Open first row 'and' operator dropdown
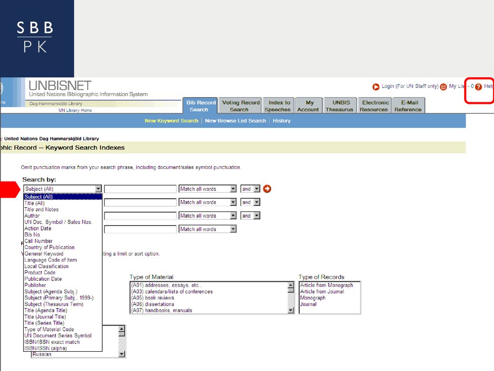The width and height of the screenshot is (494, 371). (x=250, y=189)
